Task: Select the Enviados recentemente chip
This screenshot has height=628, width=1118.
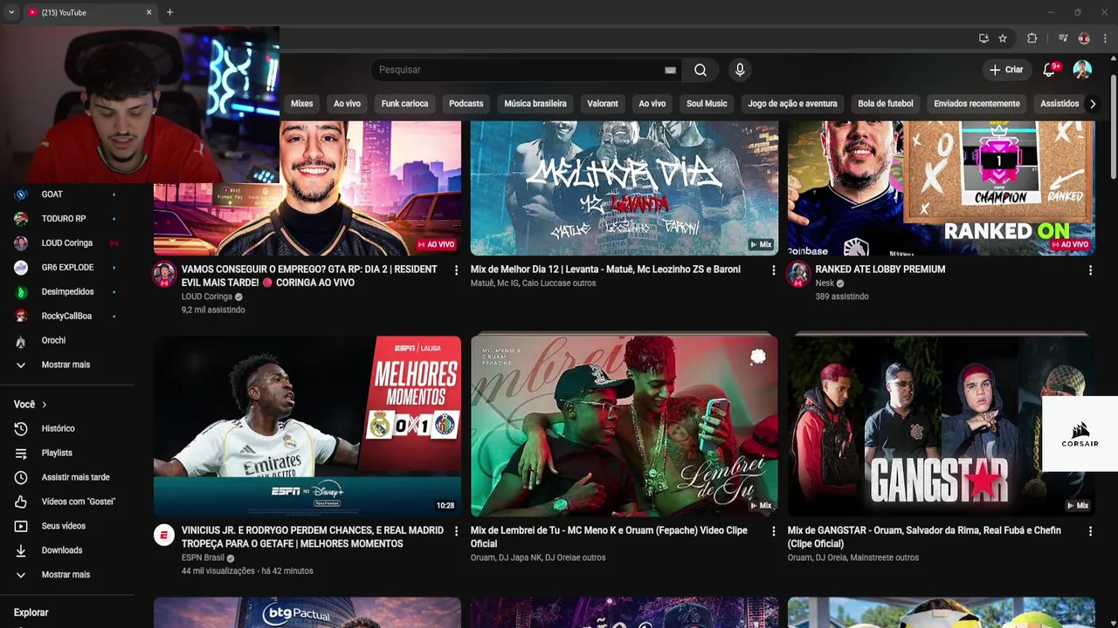Action: pyautogui.click(x=977, y=104)
